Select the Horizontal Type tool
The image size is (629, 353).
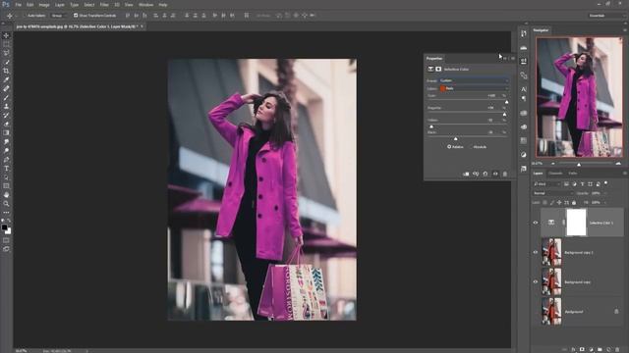(x=6, y=168)
